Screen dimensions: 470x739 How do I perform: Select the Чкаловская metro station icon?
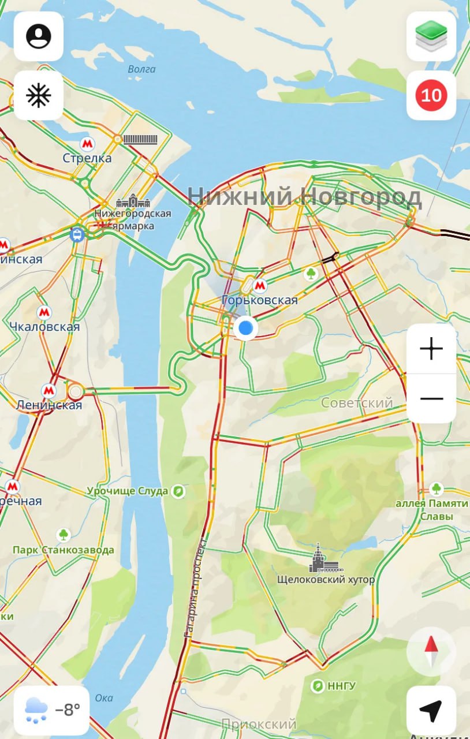tap(44, 312)
